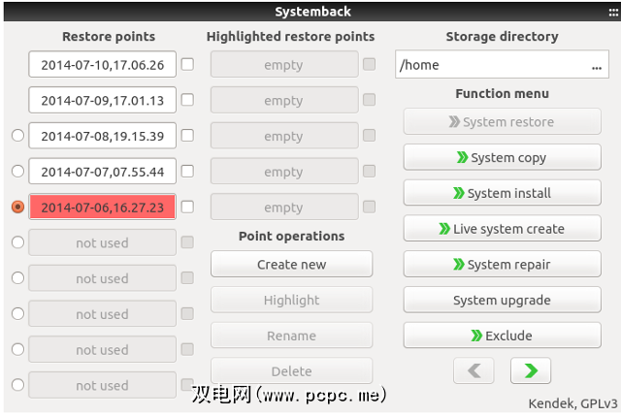The width and height of the screenshot is (621, 417).
Task: Tick the checkbox beside 2014-07-09,17.01.13
Action: tap(187, 100)
